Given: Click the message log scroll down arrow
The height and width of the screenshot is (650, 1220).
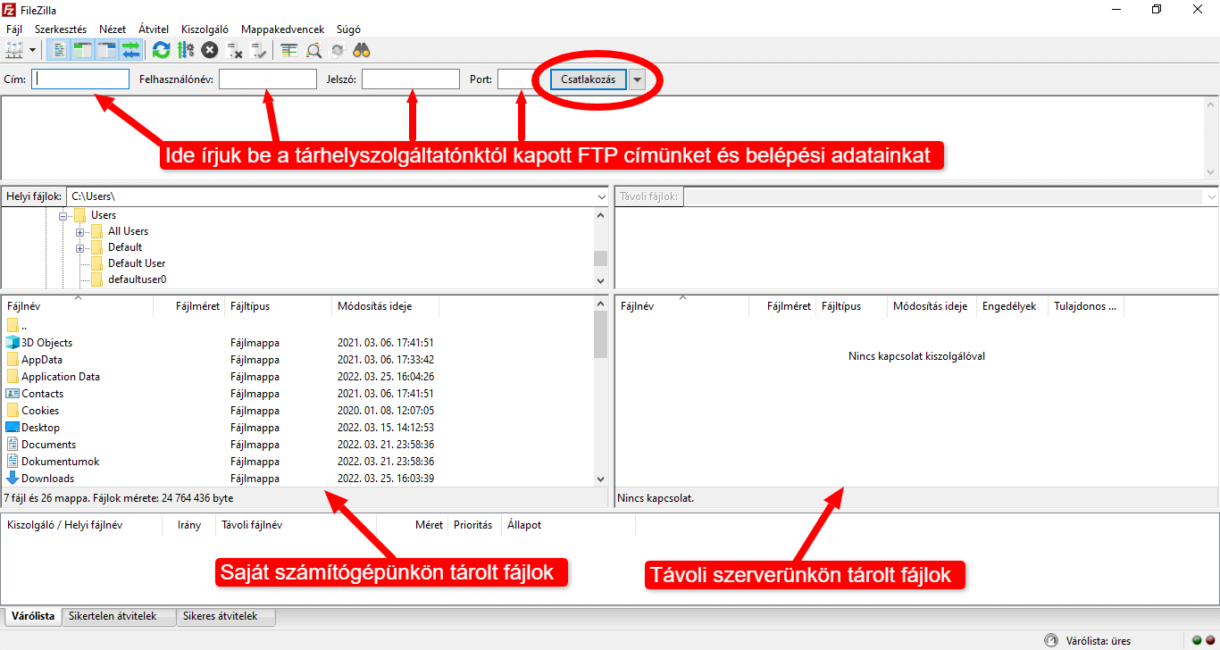Looking at the screenshot, I should (1211, 171).
